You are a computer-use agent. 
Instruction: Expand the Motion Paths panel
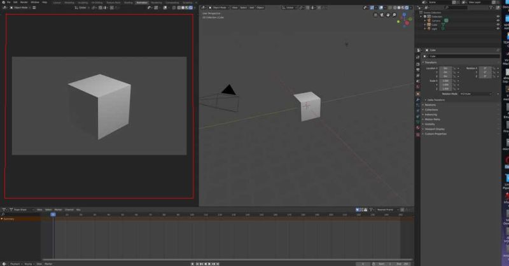[x=431, y=120]
